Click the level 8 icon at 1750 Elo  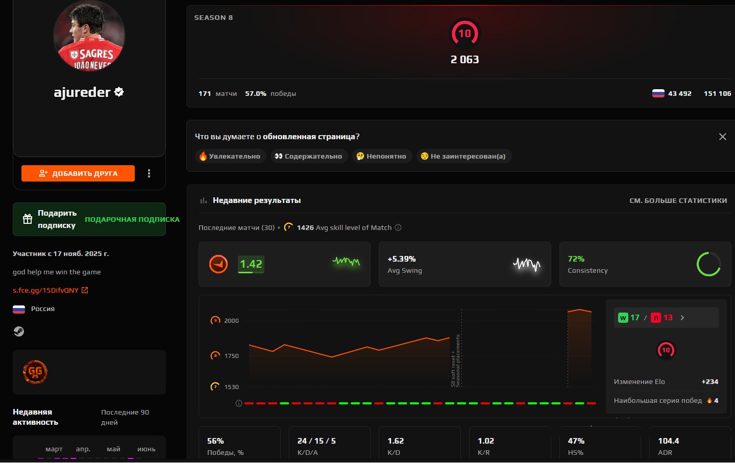(x=215, y=355)
